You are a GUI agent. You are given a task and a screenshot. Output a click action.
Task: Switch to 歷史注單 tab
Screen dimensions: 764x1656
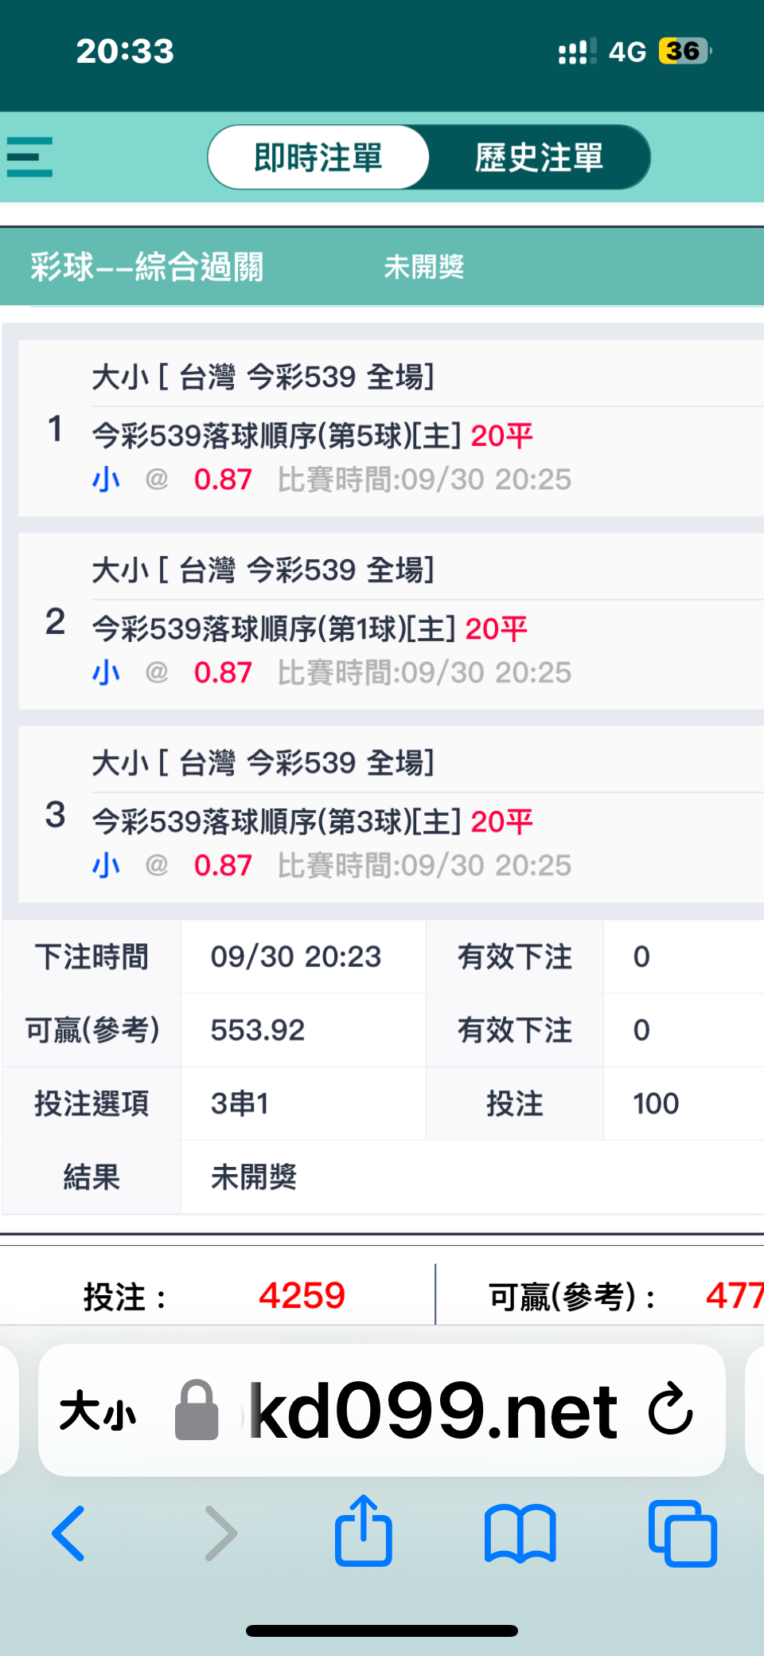point(540,157)
